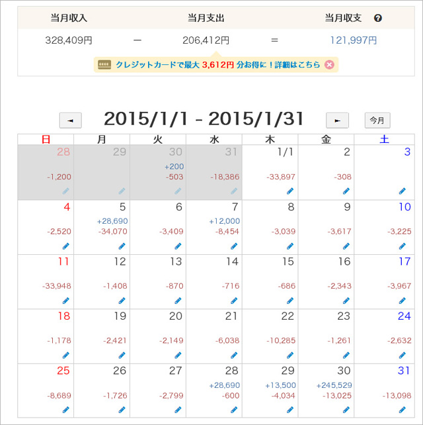Edit entries for January 13 with pencil icon
Viewport: 423px width, 425px height.
pos(178,301)
